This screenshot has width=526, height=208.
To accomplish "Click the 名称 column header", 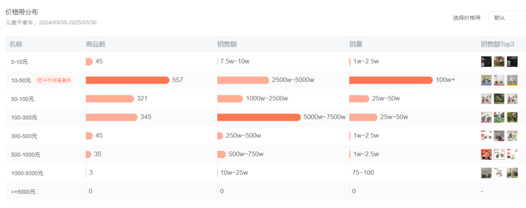I will (16, 44).
